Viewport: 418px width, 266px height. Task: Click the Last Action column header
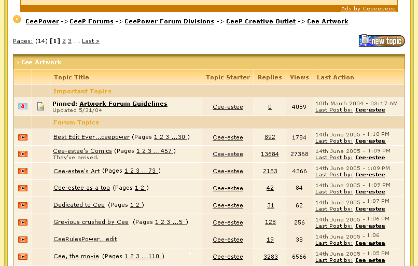click(336, 77)
